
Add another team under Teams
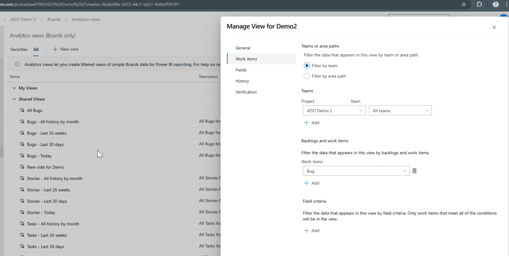click(311, 123)
